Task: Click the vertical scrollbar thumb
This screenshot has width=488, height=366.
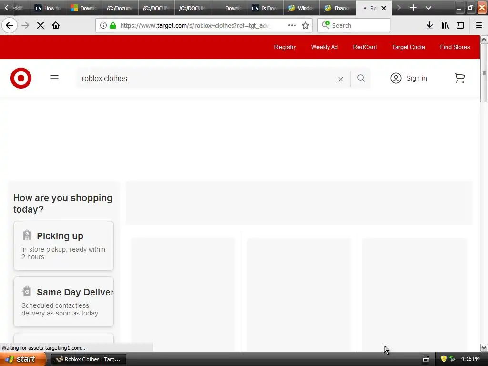Action: pyautogui.click(x=484, y=73)
